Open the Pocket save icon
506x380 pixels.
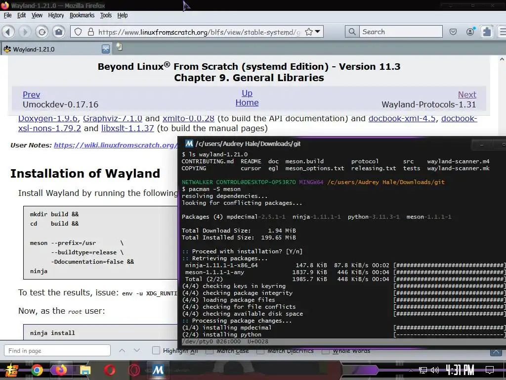click(453, 32)
